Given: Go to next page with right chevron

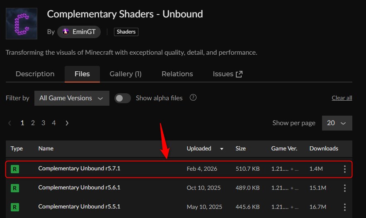Looking at the screenshot, I should [x=67, y=123].
